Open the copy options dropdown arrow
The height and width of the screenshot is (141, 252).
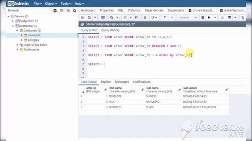pos(131,18)
